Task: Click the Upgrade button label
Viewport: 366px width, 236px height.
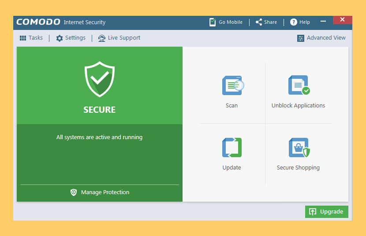Action: 332,211
